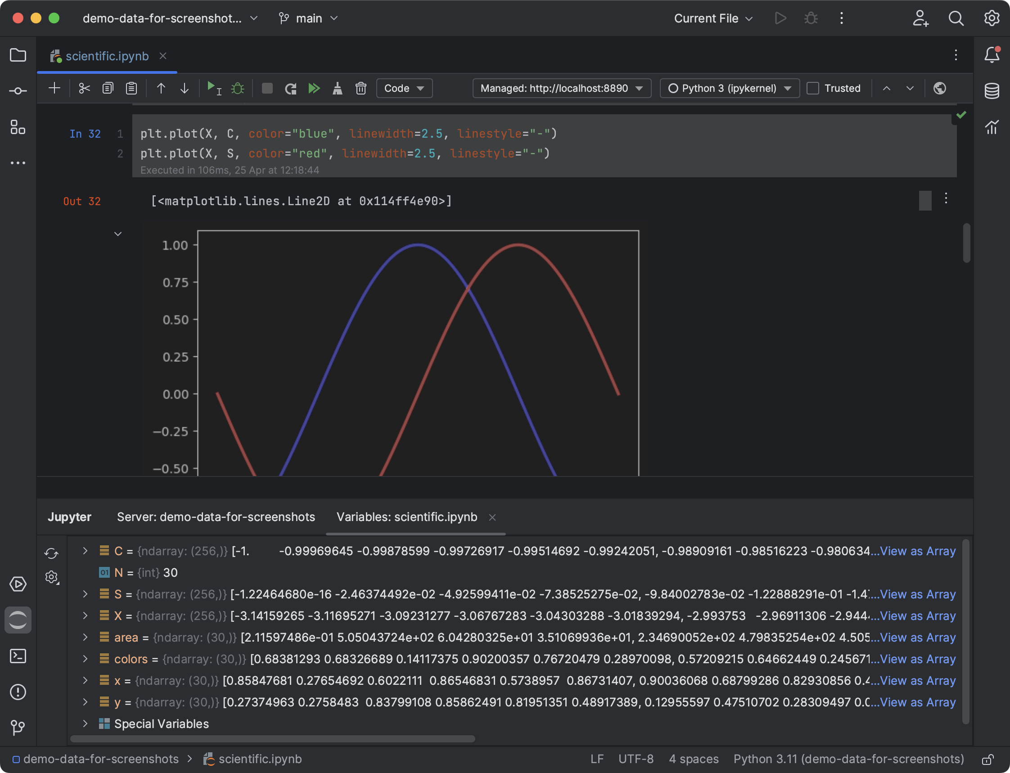Delete the current cell
Screen dimensions: 1010x773
point(361,88)
